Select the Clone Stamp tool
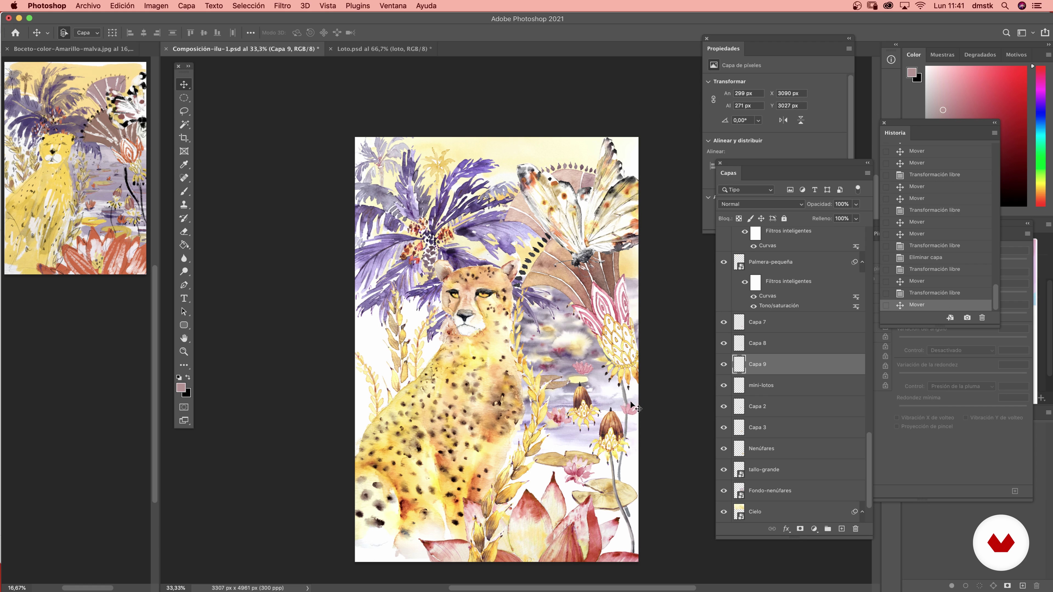Viewport: 1053px width, 592px height. click(x=184, y=205)
